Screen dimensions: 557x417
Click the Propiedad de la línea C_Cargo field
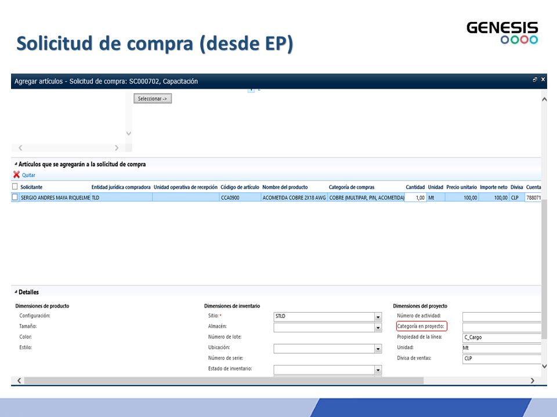tap(501, 338)
